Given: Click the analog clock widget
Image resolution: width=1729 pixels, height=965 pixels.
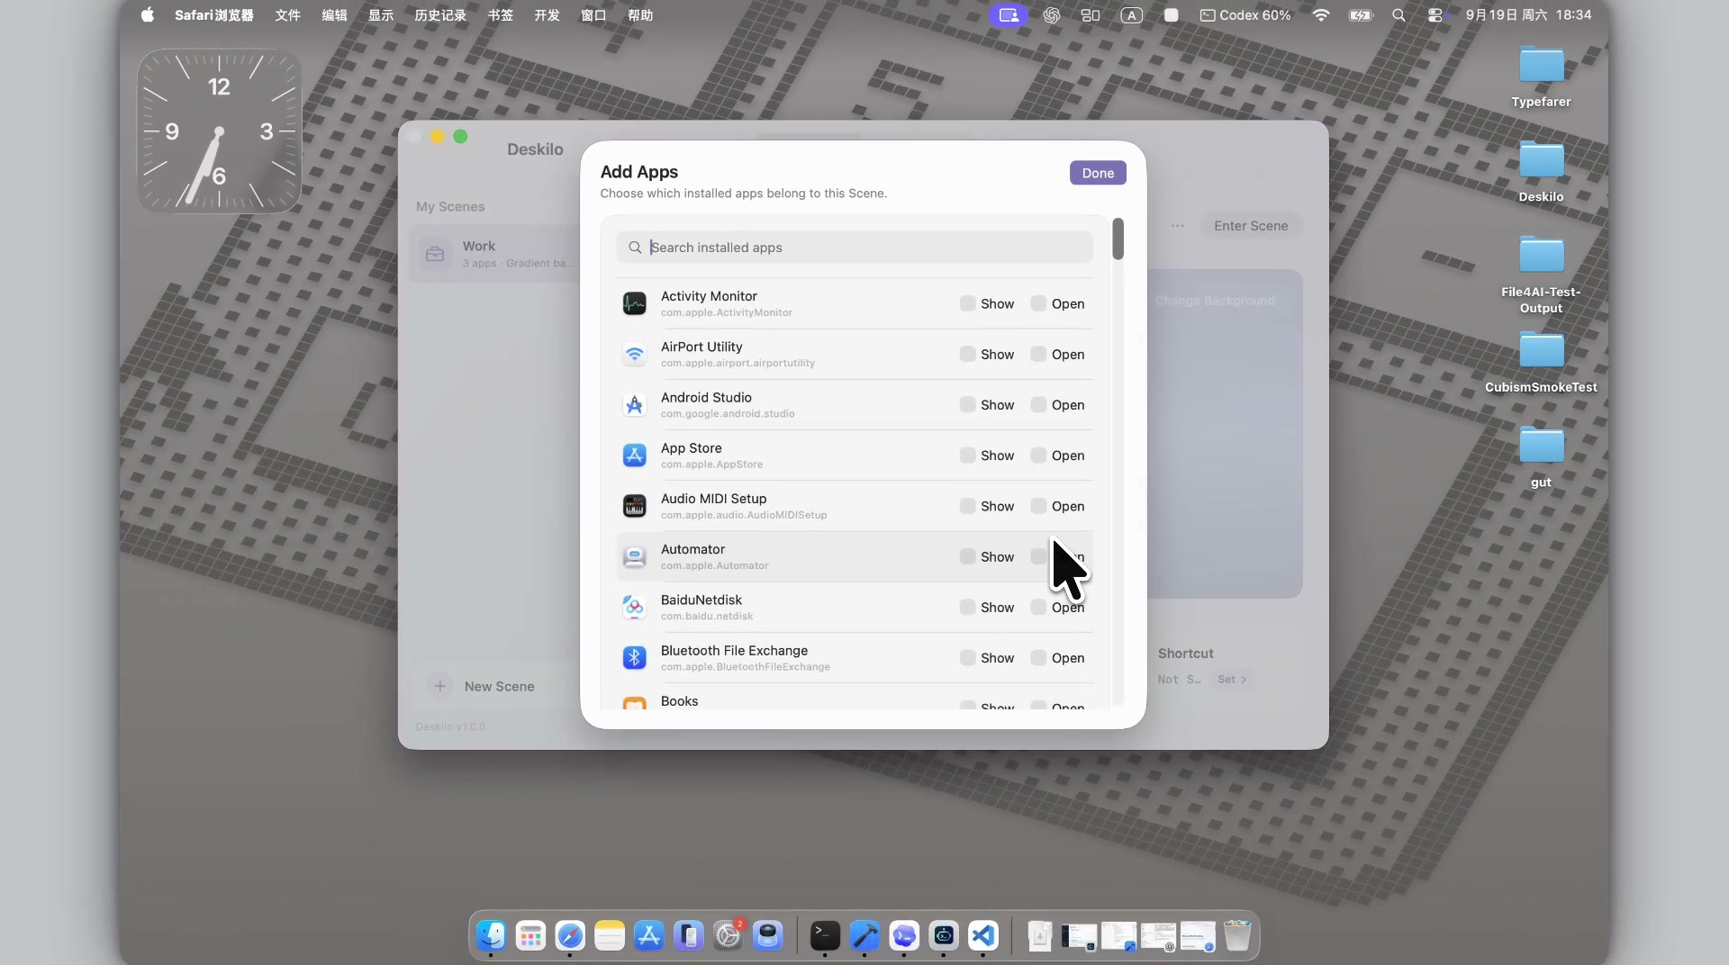Looking at the screenshot, I should click(x=219, y=131).
